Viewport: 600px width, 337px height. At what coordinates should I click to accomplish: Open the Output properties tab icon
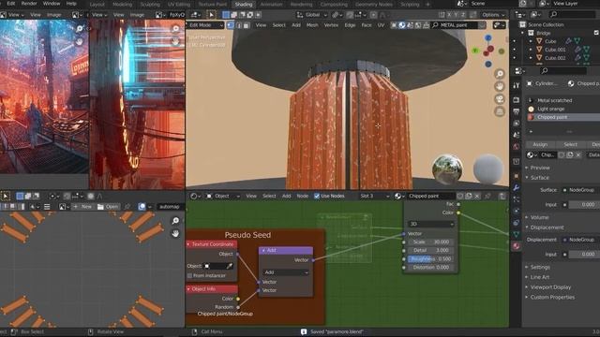coord(517,111)
